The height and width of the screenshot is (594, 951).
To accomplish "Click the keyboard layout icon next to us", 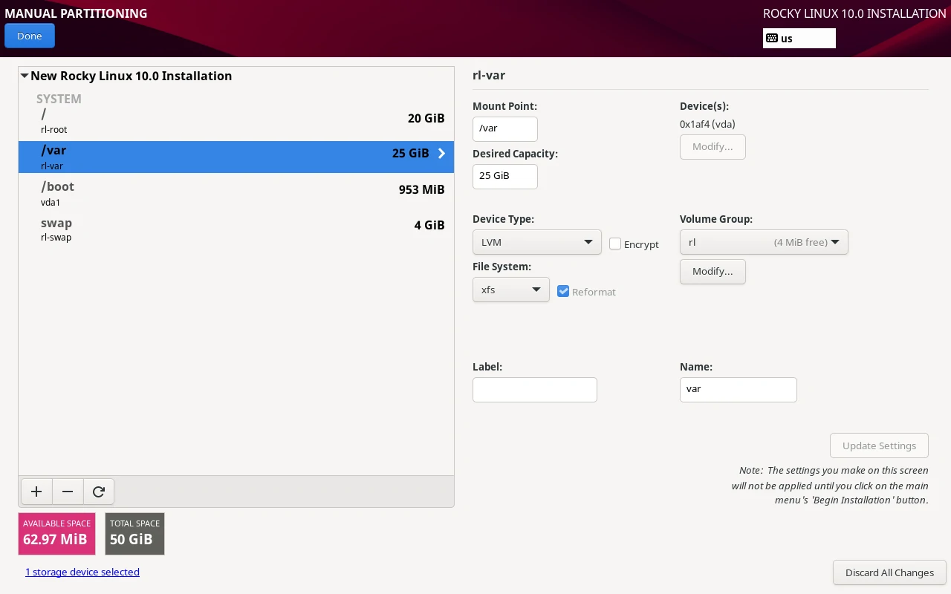I will tap(772, 39).
